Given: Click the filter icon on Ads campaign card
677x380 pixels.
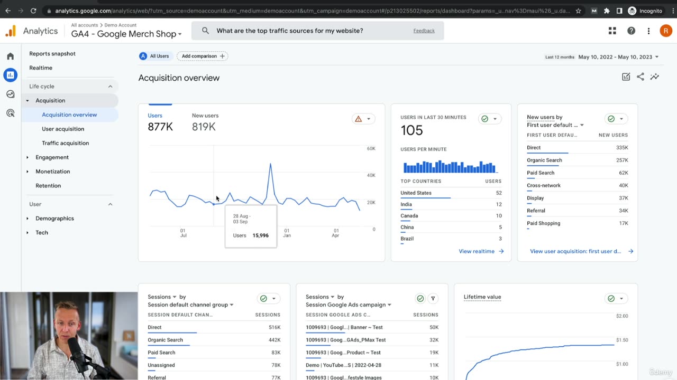Looking at the screenshot, I should coord(433,298).
